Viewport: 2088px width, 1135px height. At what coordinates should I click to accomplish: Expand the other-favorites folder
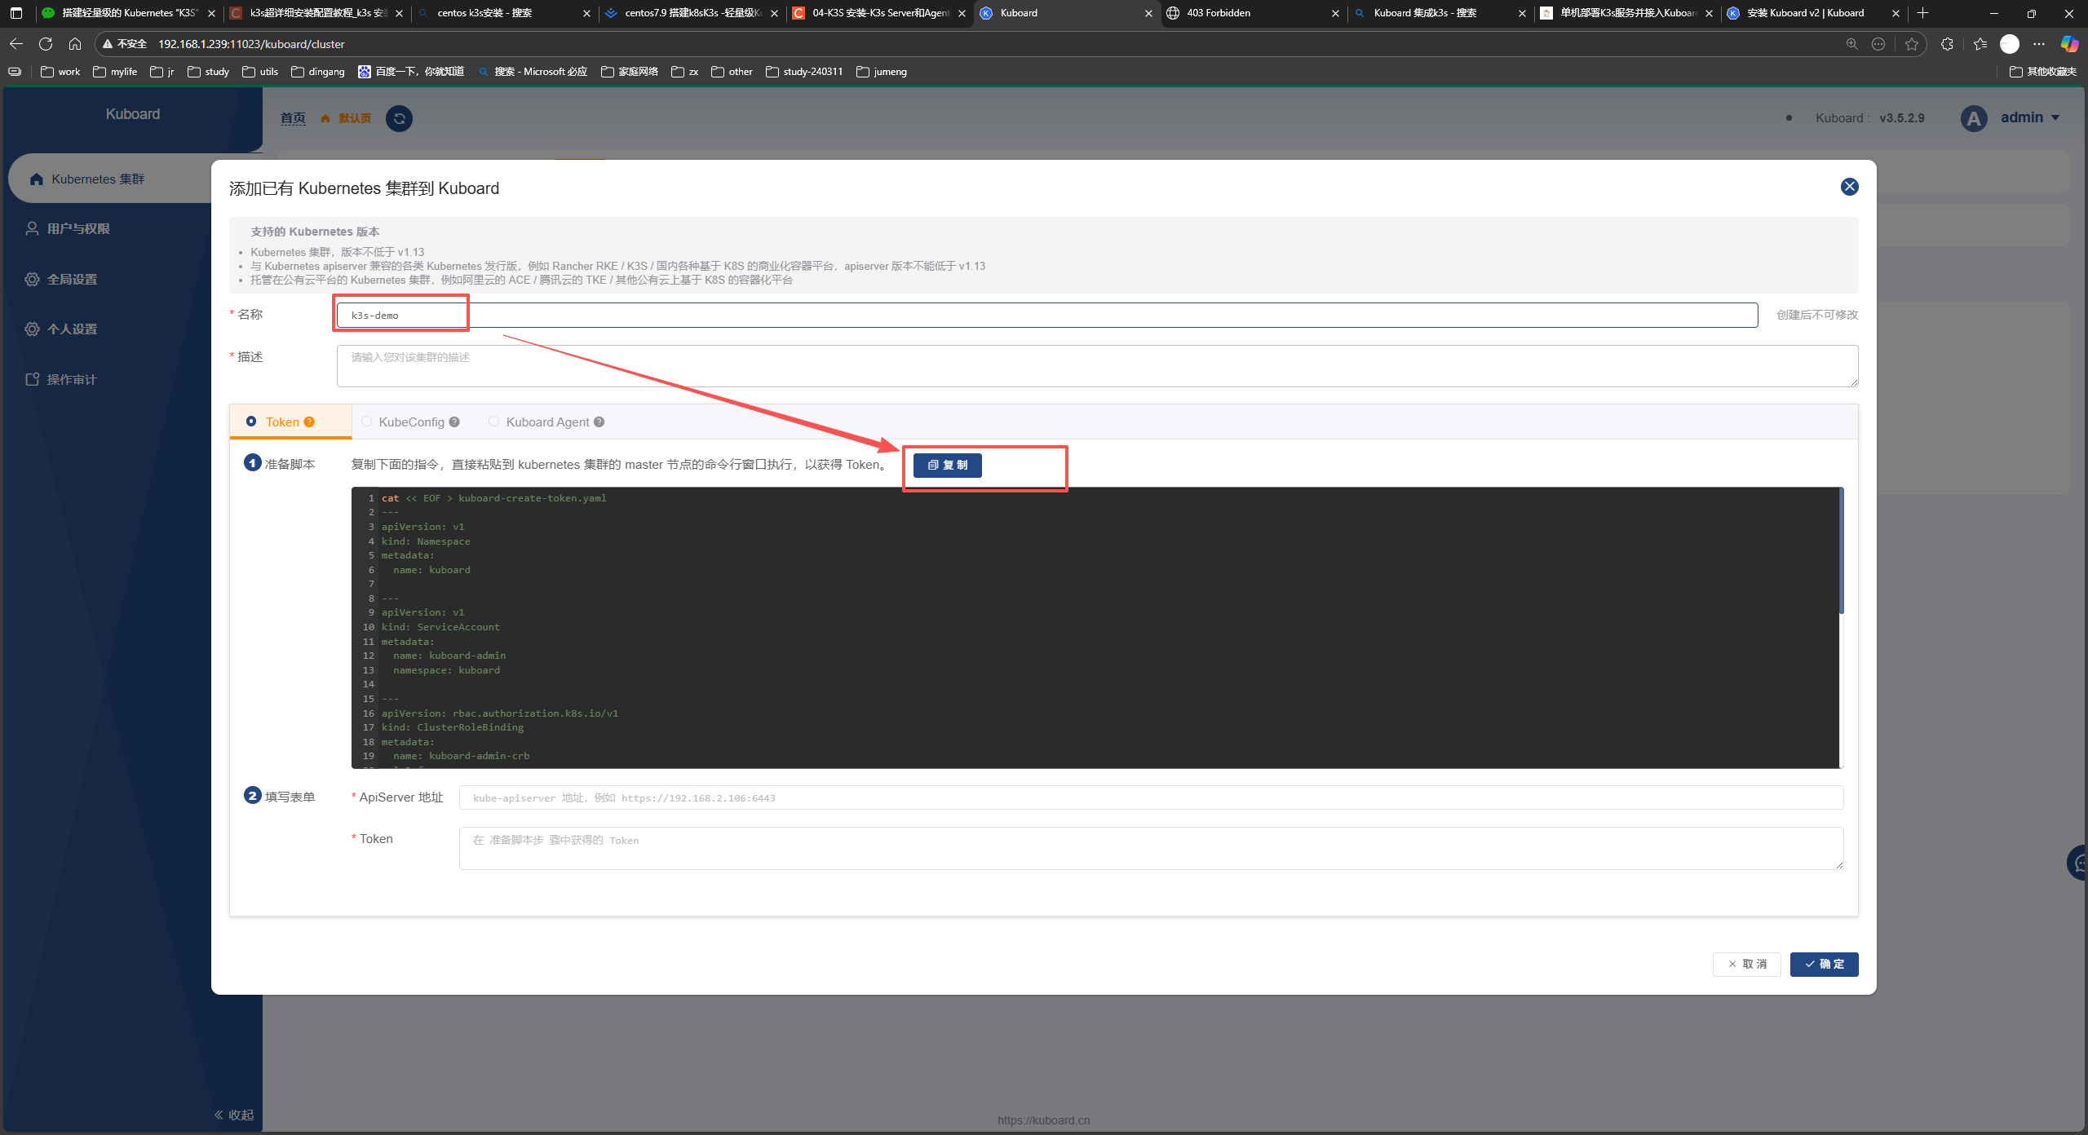pos(2042,72)
